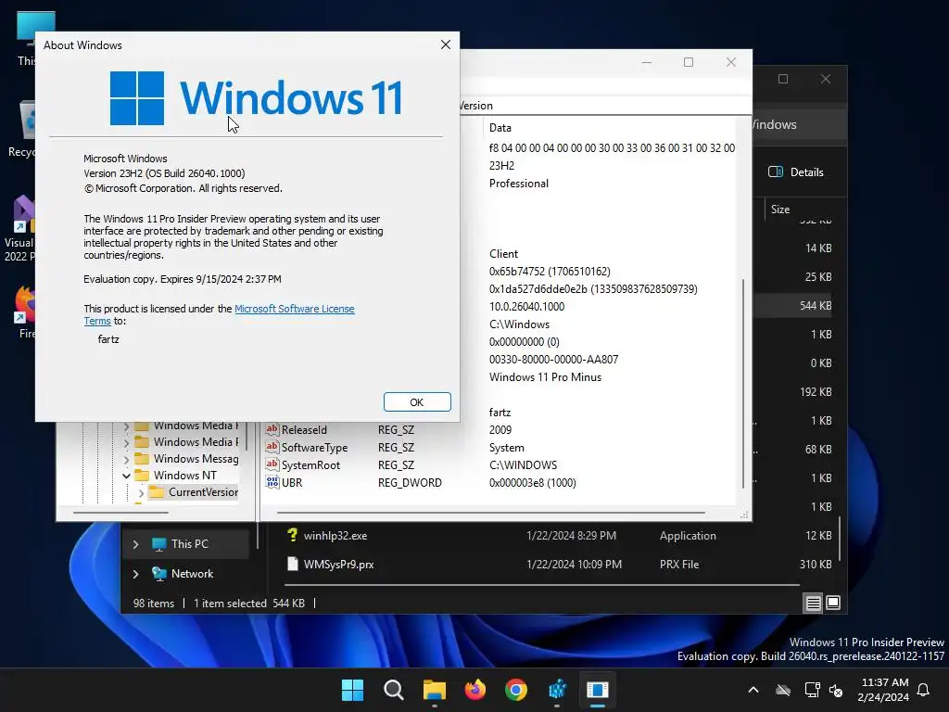Image resolution: width=949 pixels, height=712 pixels.
Task: Click the Visual Studio 2022 desktop shortcut
Action: 20,228
